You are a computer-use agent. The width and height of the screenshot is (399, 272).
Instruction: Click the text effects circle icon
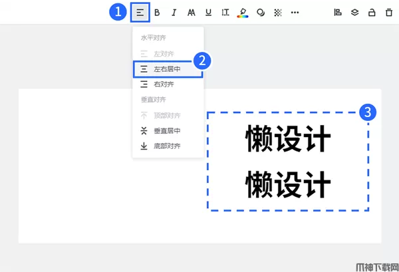[x=261, y=12]
